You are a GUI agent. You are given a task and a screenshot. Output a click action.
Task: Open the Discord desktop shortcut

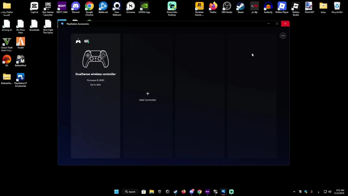76,8
